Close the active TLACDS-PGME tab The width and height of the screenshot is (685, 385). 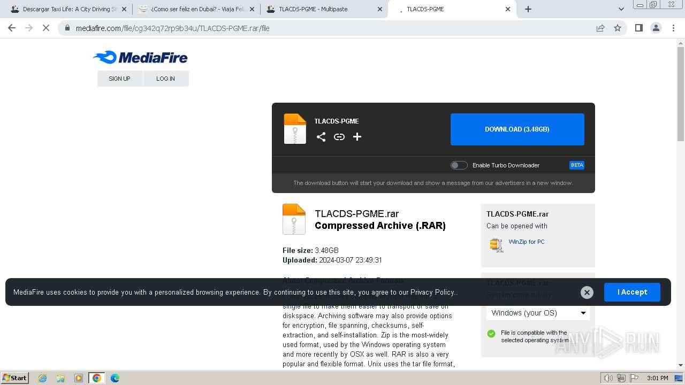pyautogui.click(x=508, y=9)
